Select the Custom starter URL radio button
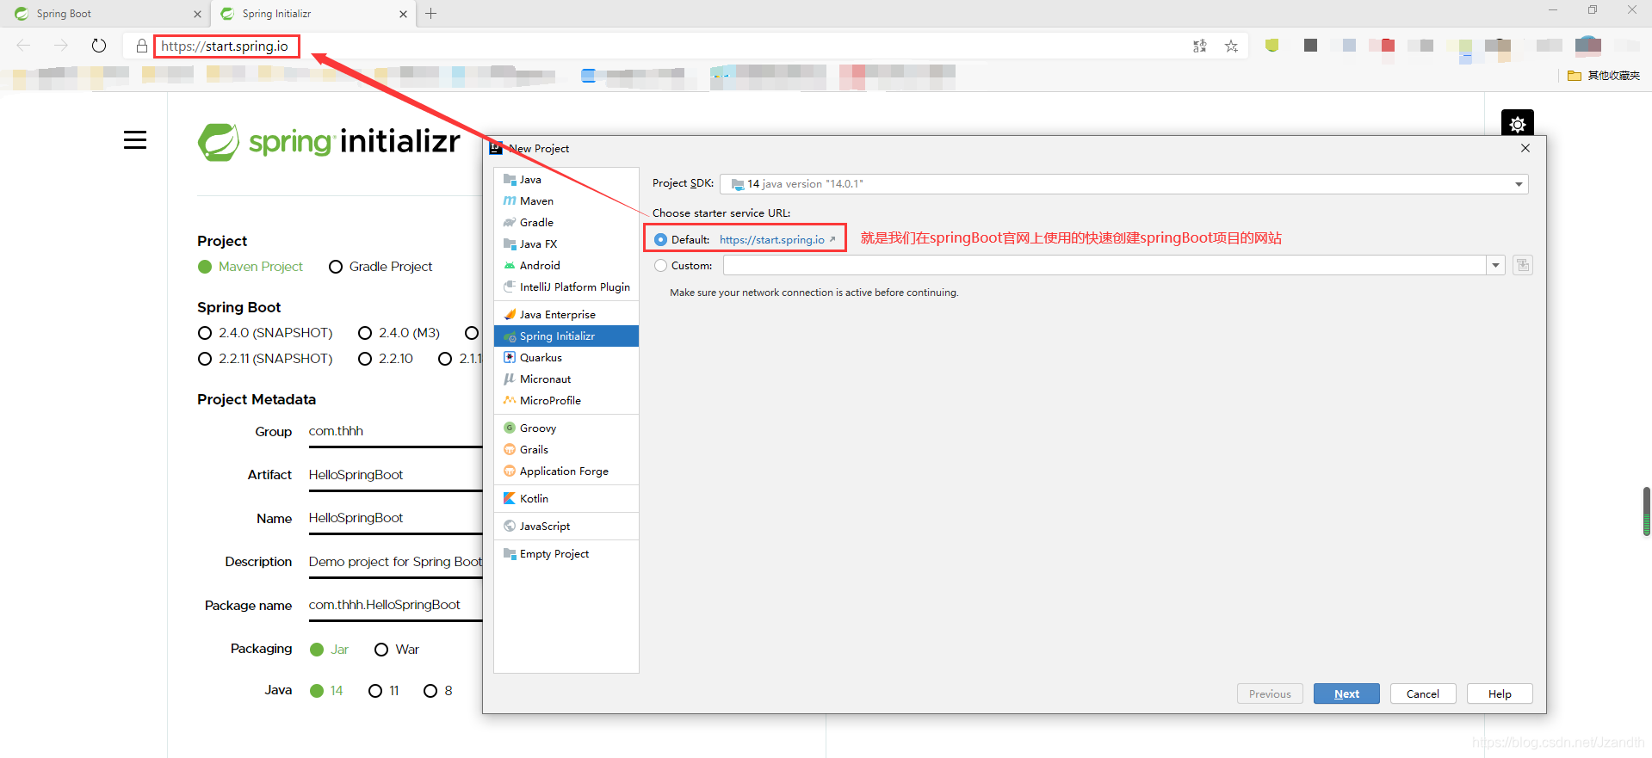This screenshot has height=758, width=1652. 660,266
